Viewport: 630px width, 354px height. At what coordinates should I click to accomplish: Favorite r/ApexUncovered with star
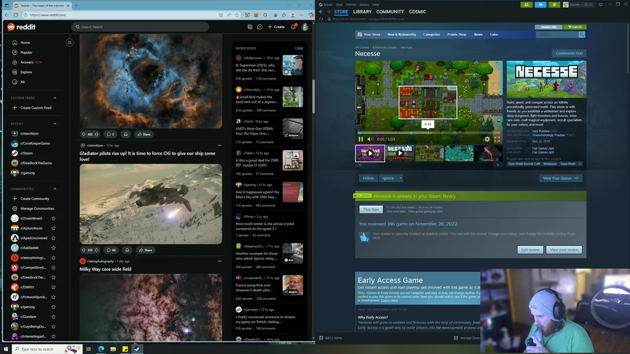53,238
